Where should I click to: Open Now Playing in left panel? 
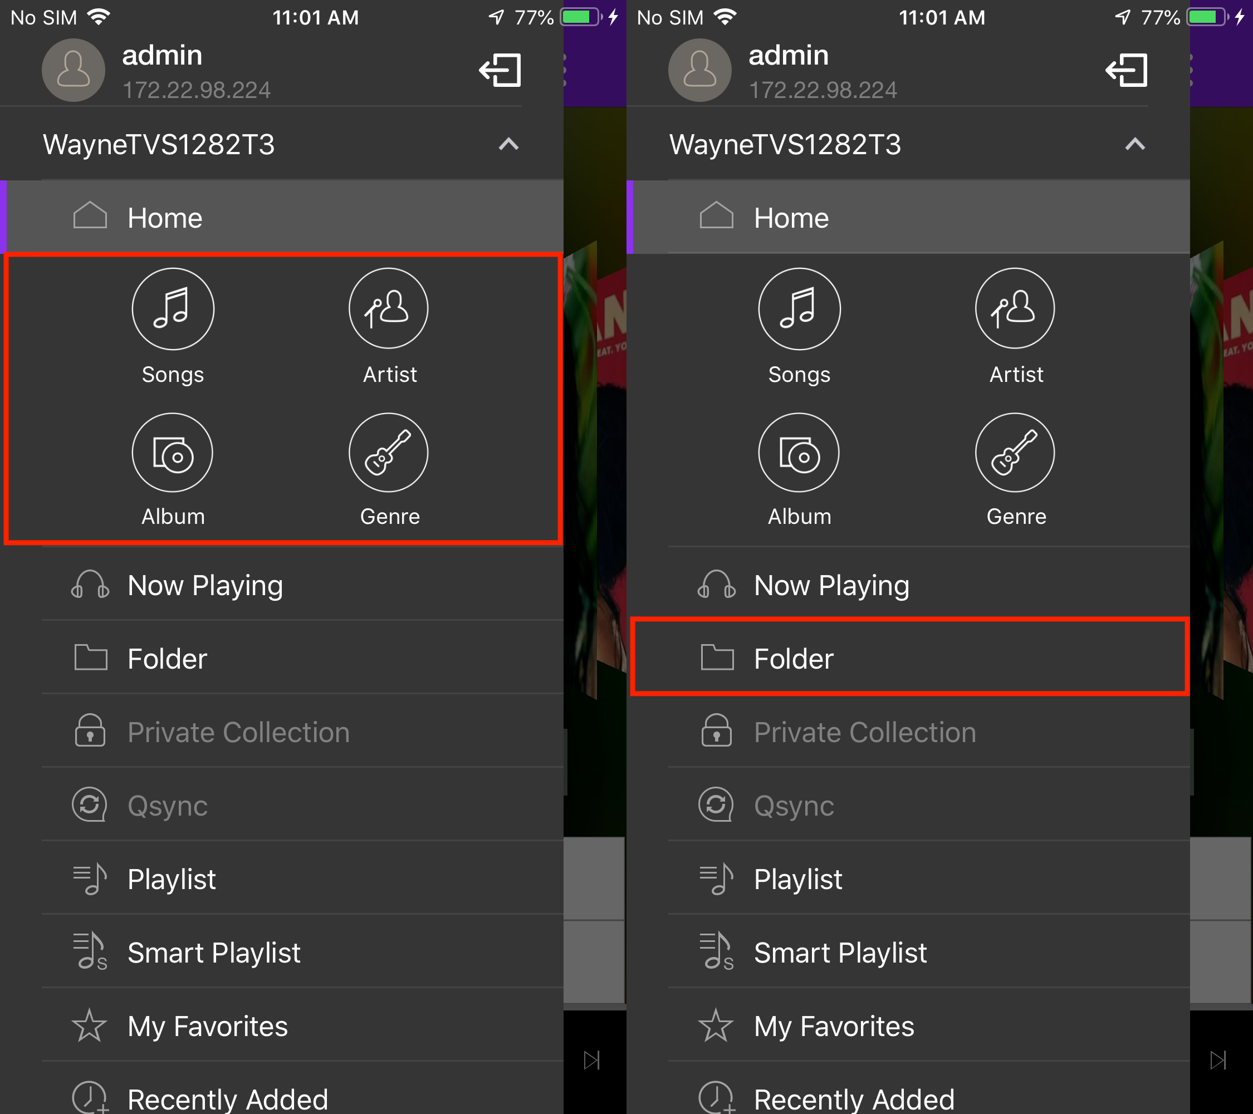point(302,584)
